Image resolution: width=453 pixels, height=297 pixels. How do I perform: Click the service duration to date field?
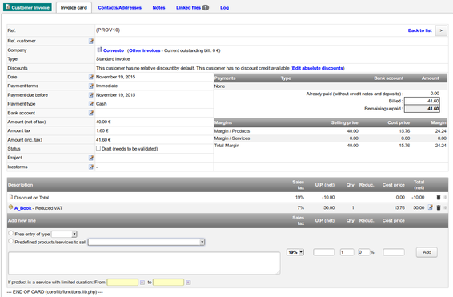pyautogui.click(x=168, y=283)
